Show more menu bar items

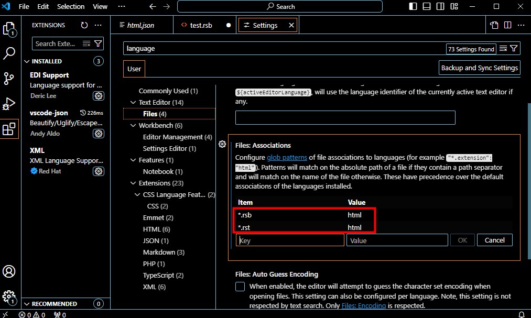[x=121, y=6]
